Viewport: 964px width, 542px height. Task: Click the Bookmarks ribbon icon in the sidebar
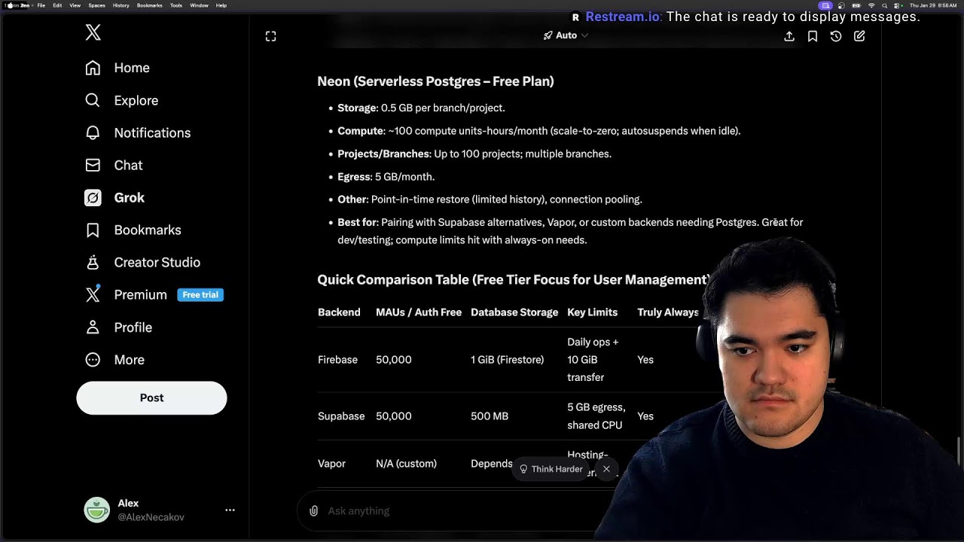(x=93, y=230)
